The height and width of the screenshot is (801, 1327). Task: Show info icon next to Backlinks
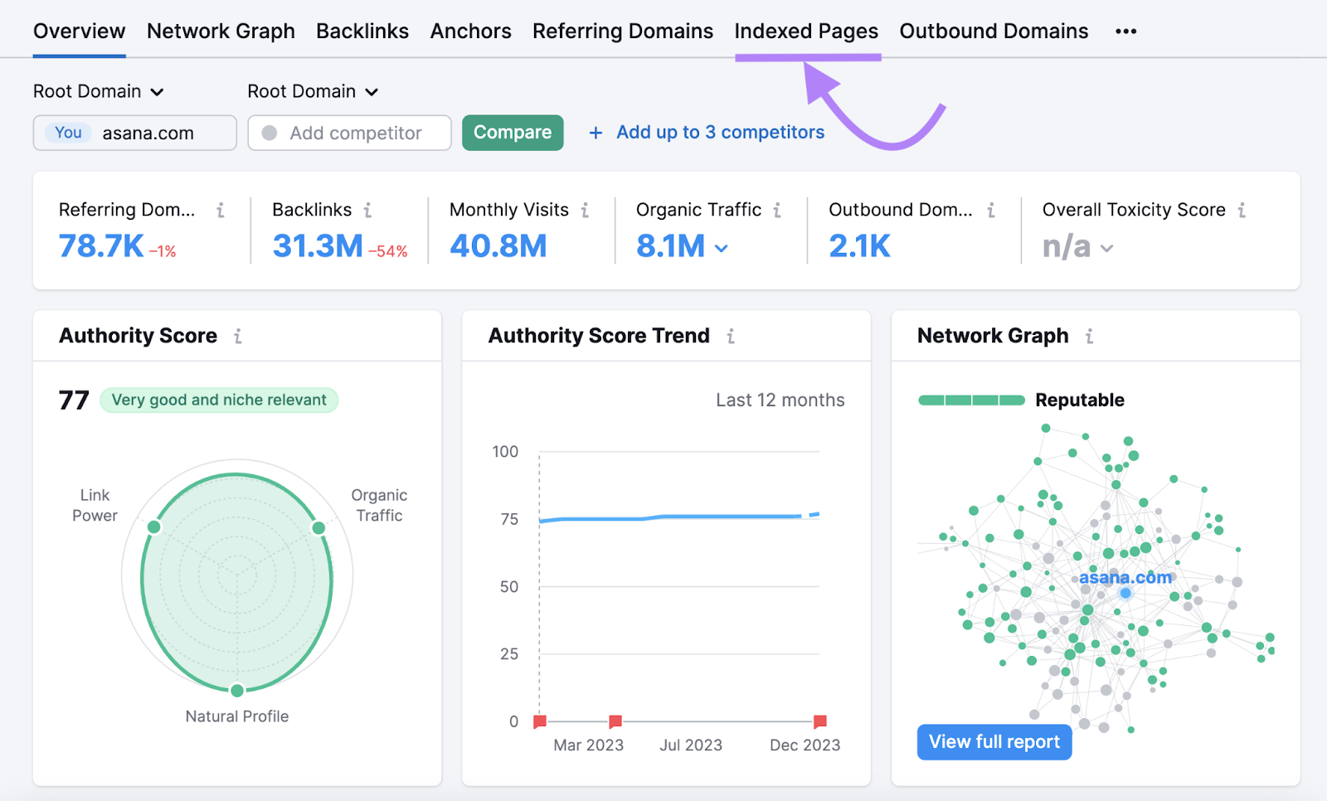coord(367,211)
